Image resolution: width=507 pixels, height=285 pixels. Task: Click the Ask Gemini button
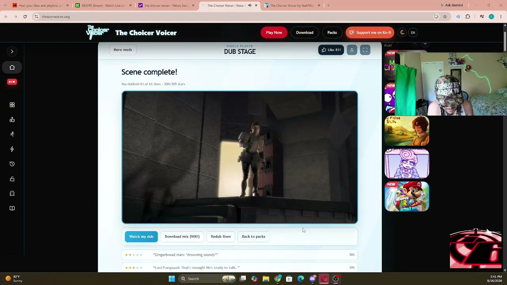click(452, 6)
